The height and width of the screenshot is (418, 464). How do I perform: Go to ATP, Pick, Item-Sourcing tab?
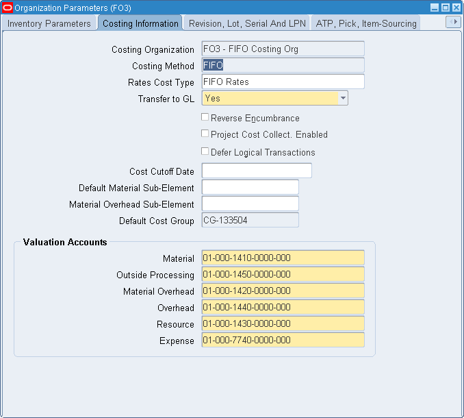click(x=366, y=23)
